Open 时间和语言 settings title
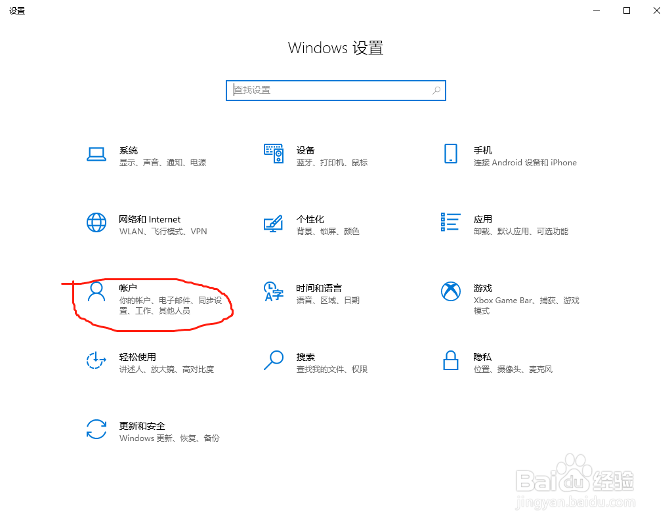The height and width of the screenshot is (525, 672). pos(319,288)
